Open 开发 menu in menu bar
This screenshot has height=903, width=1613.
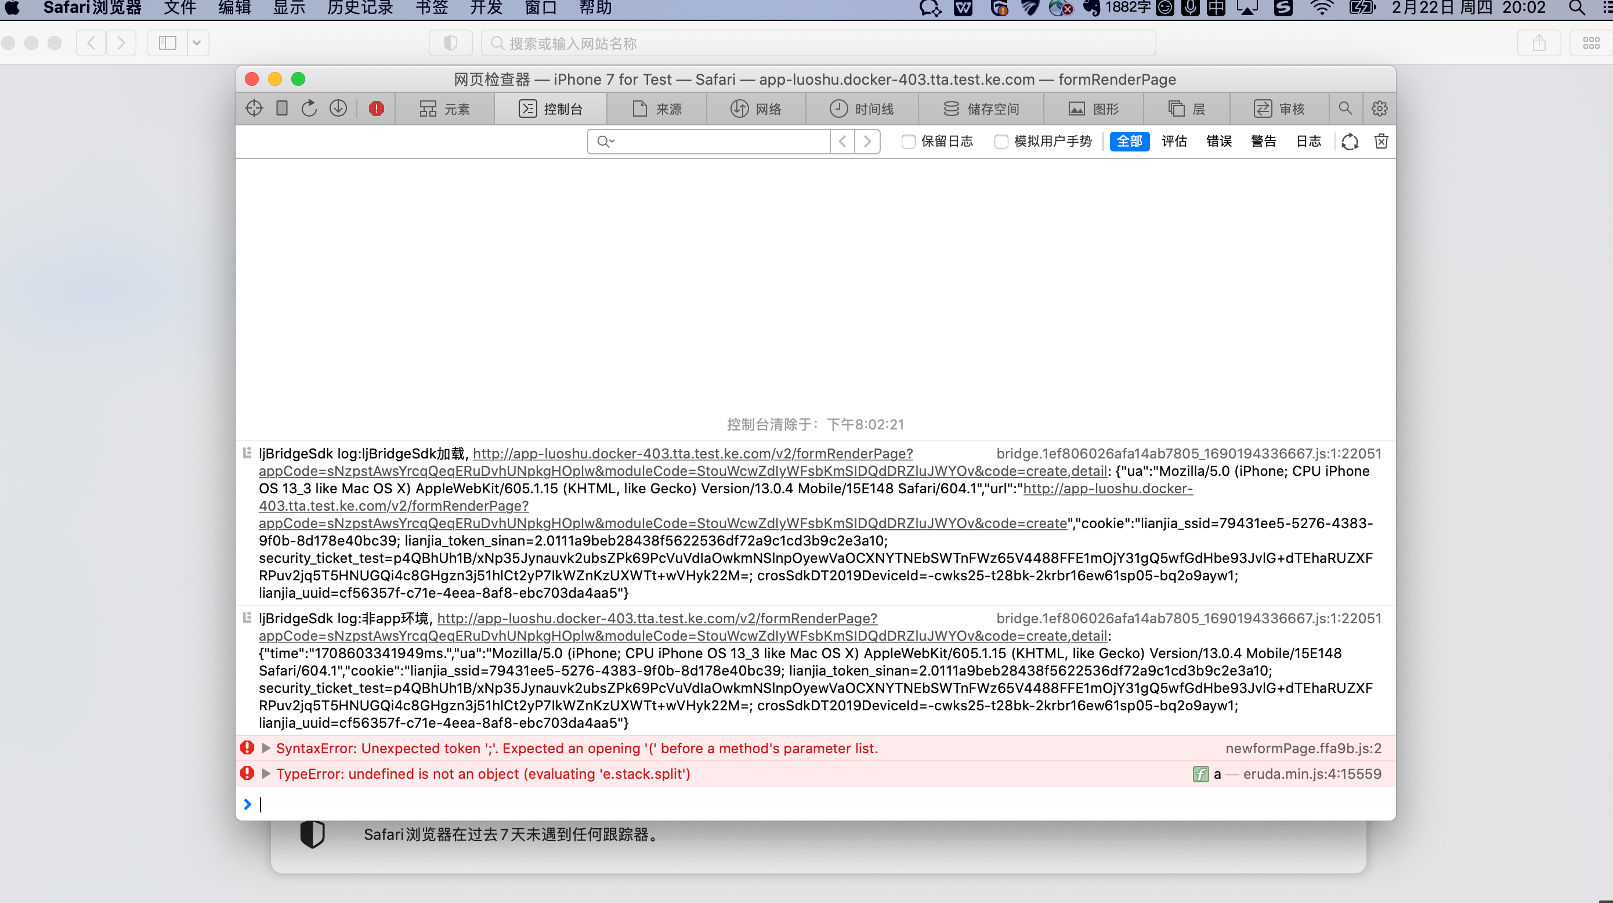(486, 8)
